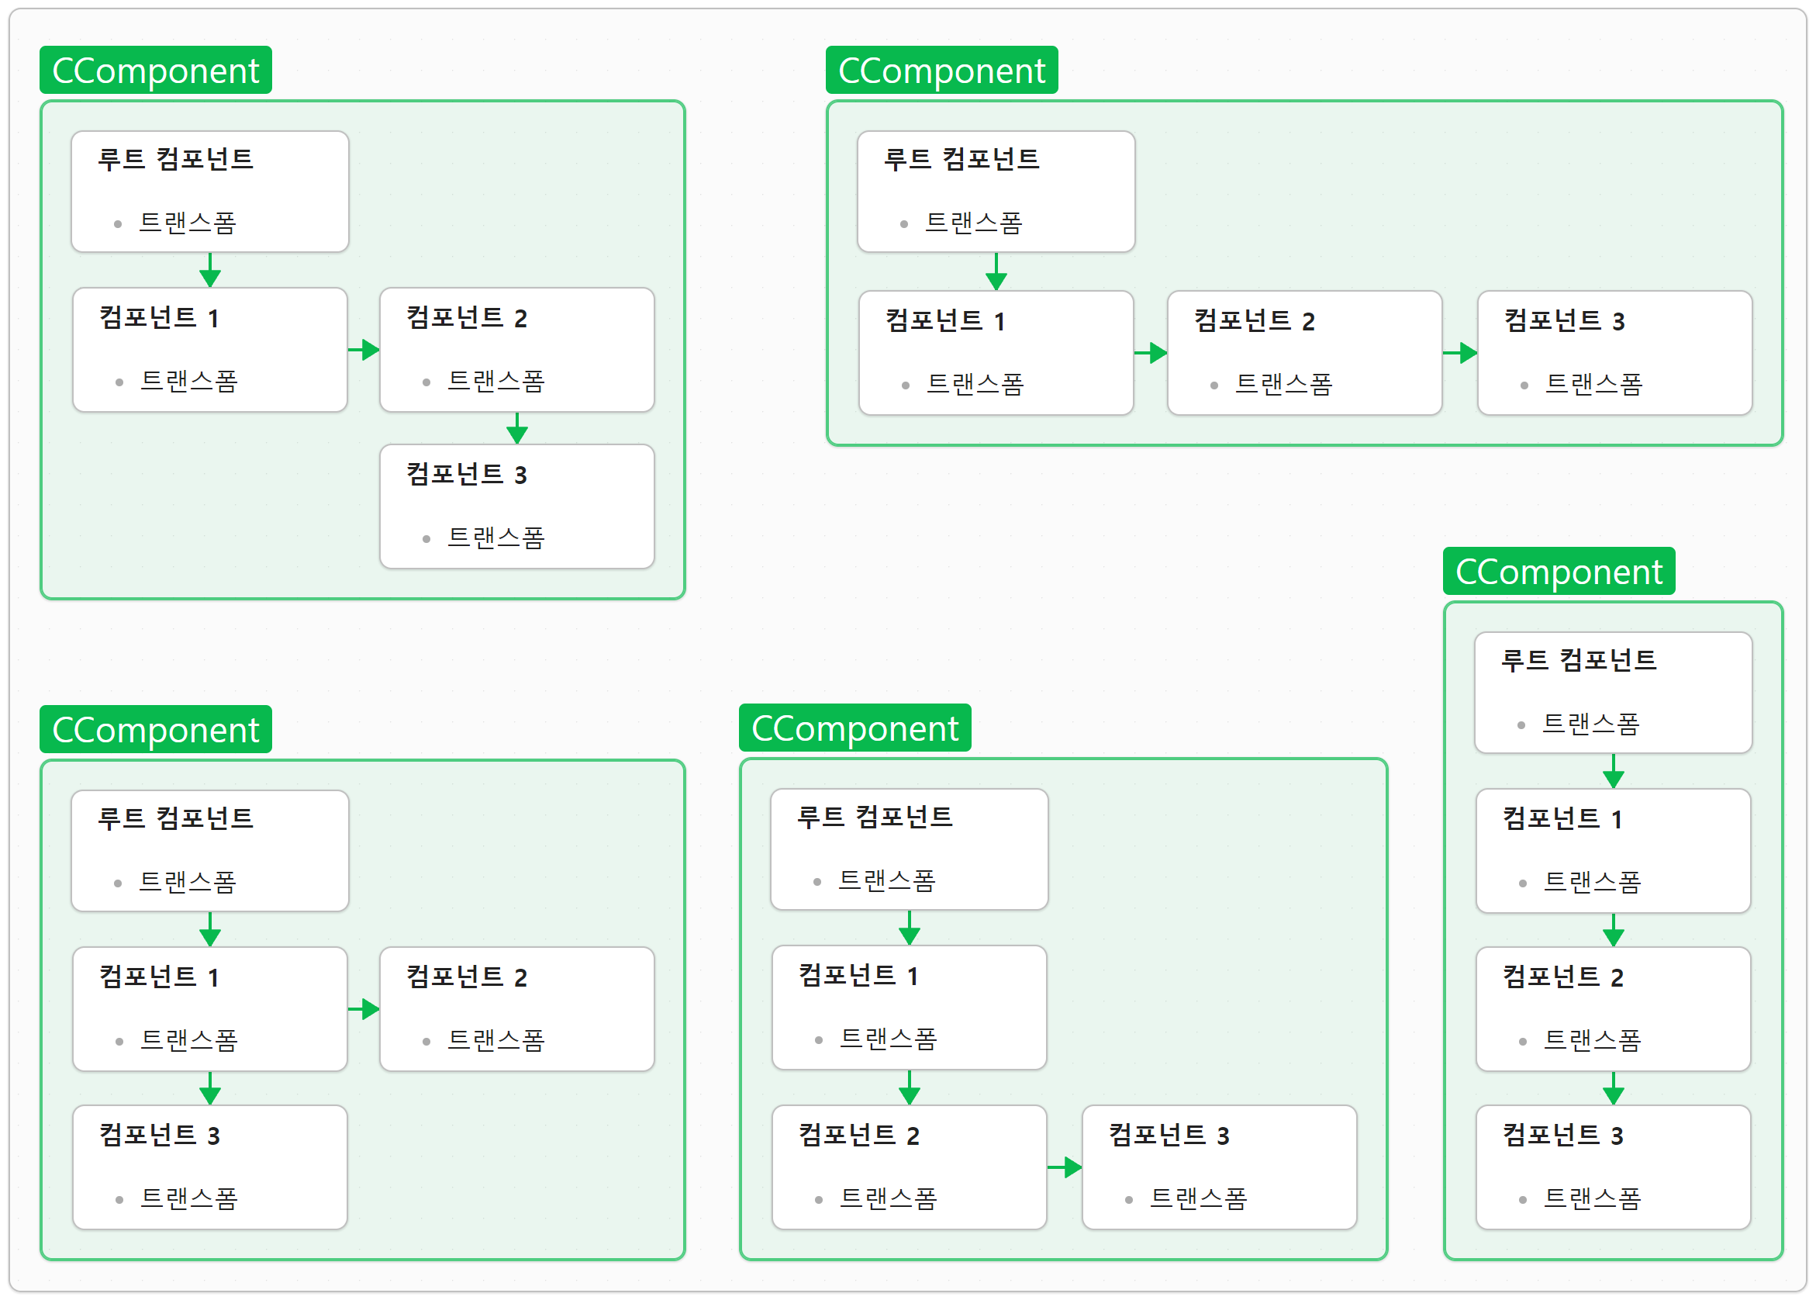
Task: Click the arrow from 컴포넌트 2 down to 컴포넌트 3
Action: [x=516, y=428]
